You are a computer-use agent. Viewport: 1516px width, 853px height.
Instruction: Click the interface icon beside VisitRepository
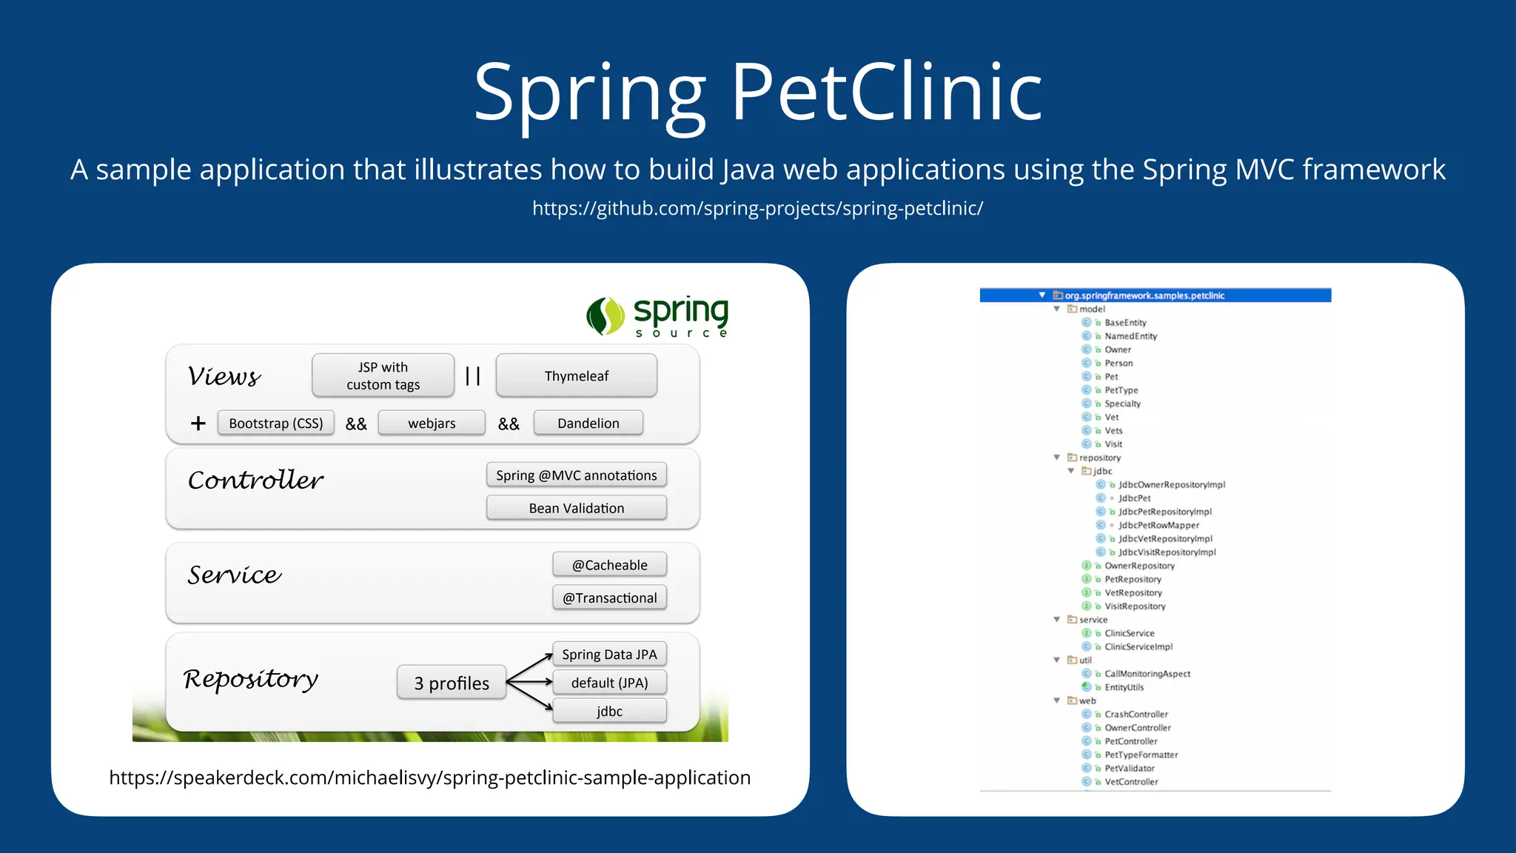(1087, 606)
